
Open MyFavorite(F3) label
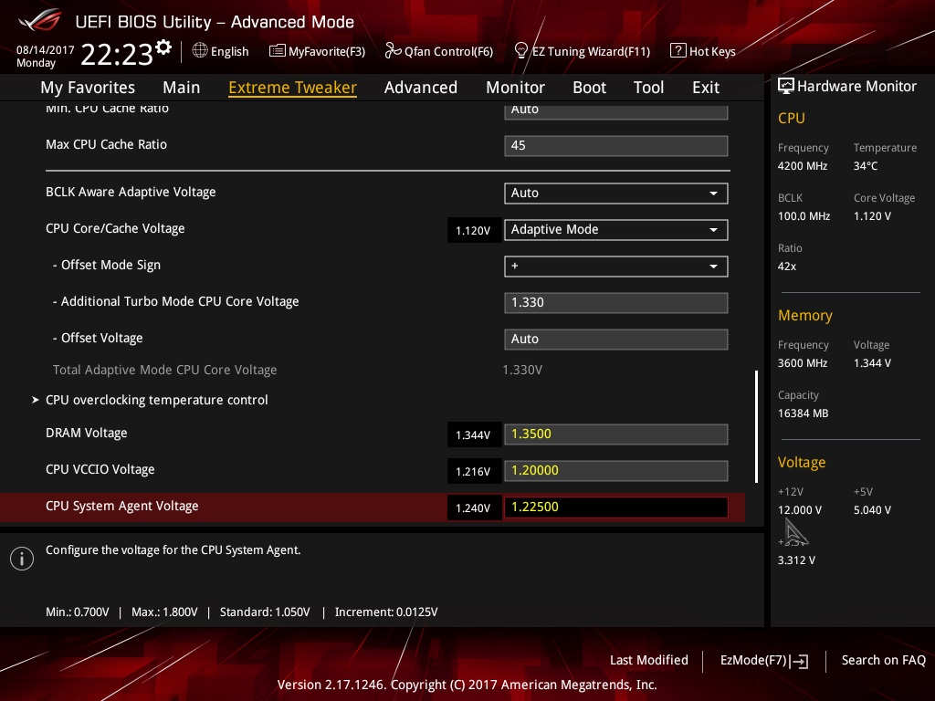327,51
